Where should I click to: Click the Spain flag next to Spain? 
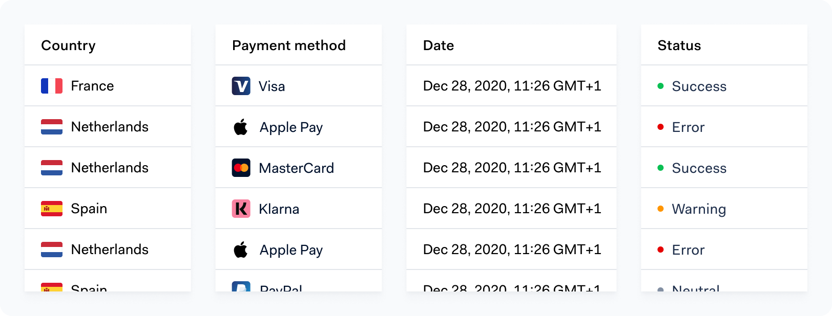click(x=52, y=209)
